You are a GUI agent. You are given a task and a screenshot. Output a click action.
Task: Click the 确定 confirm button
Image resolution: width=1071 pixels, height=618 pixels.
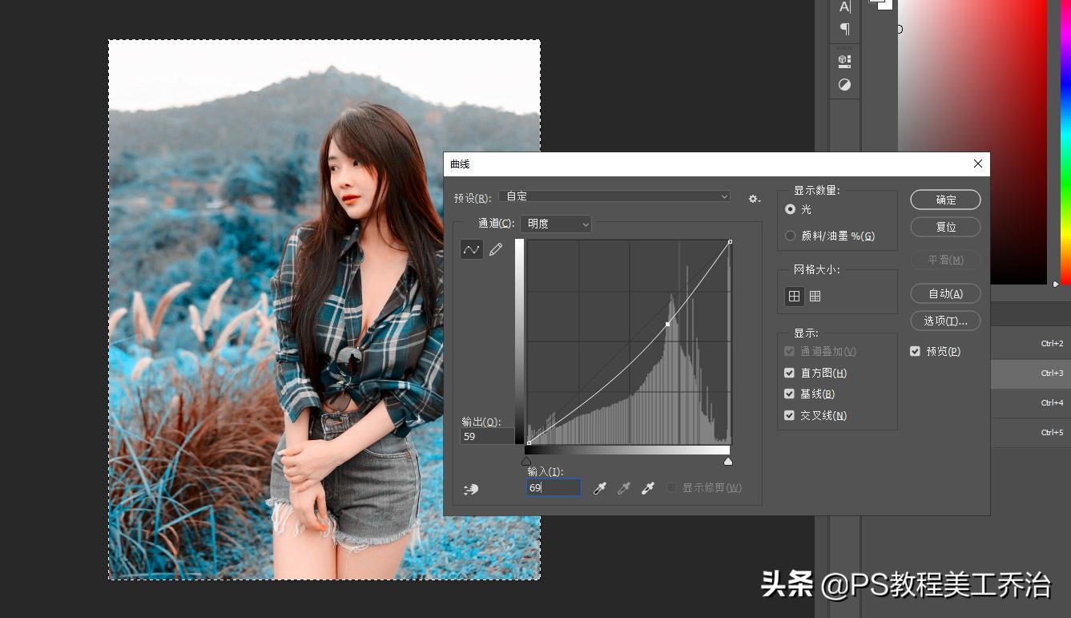click(945, 200)
